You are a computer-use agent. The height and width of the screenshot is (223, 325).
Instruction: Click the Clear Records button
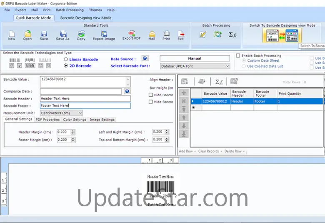(x=210, y=151)
